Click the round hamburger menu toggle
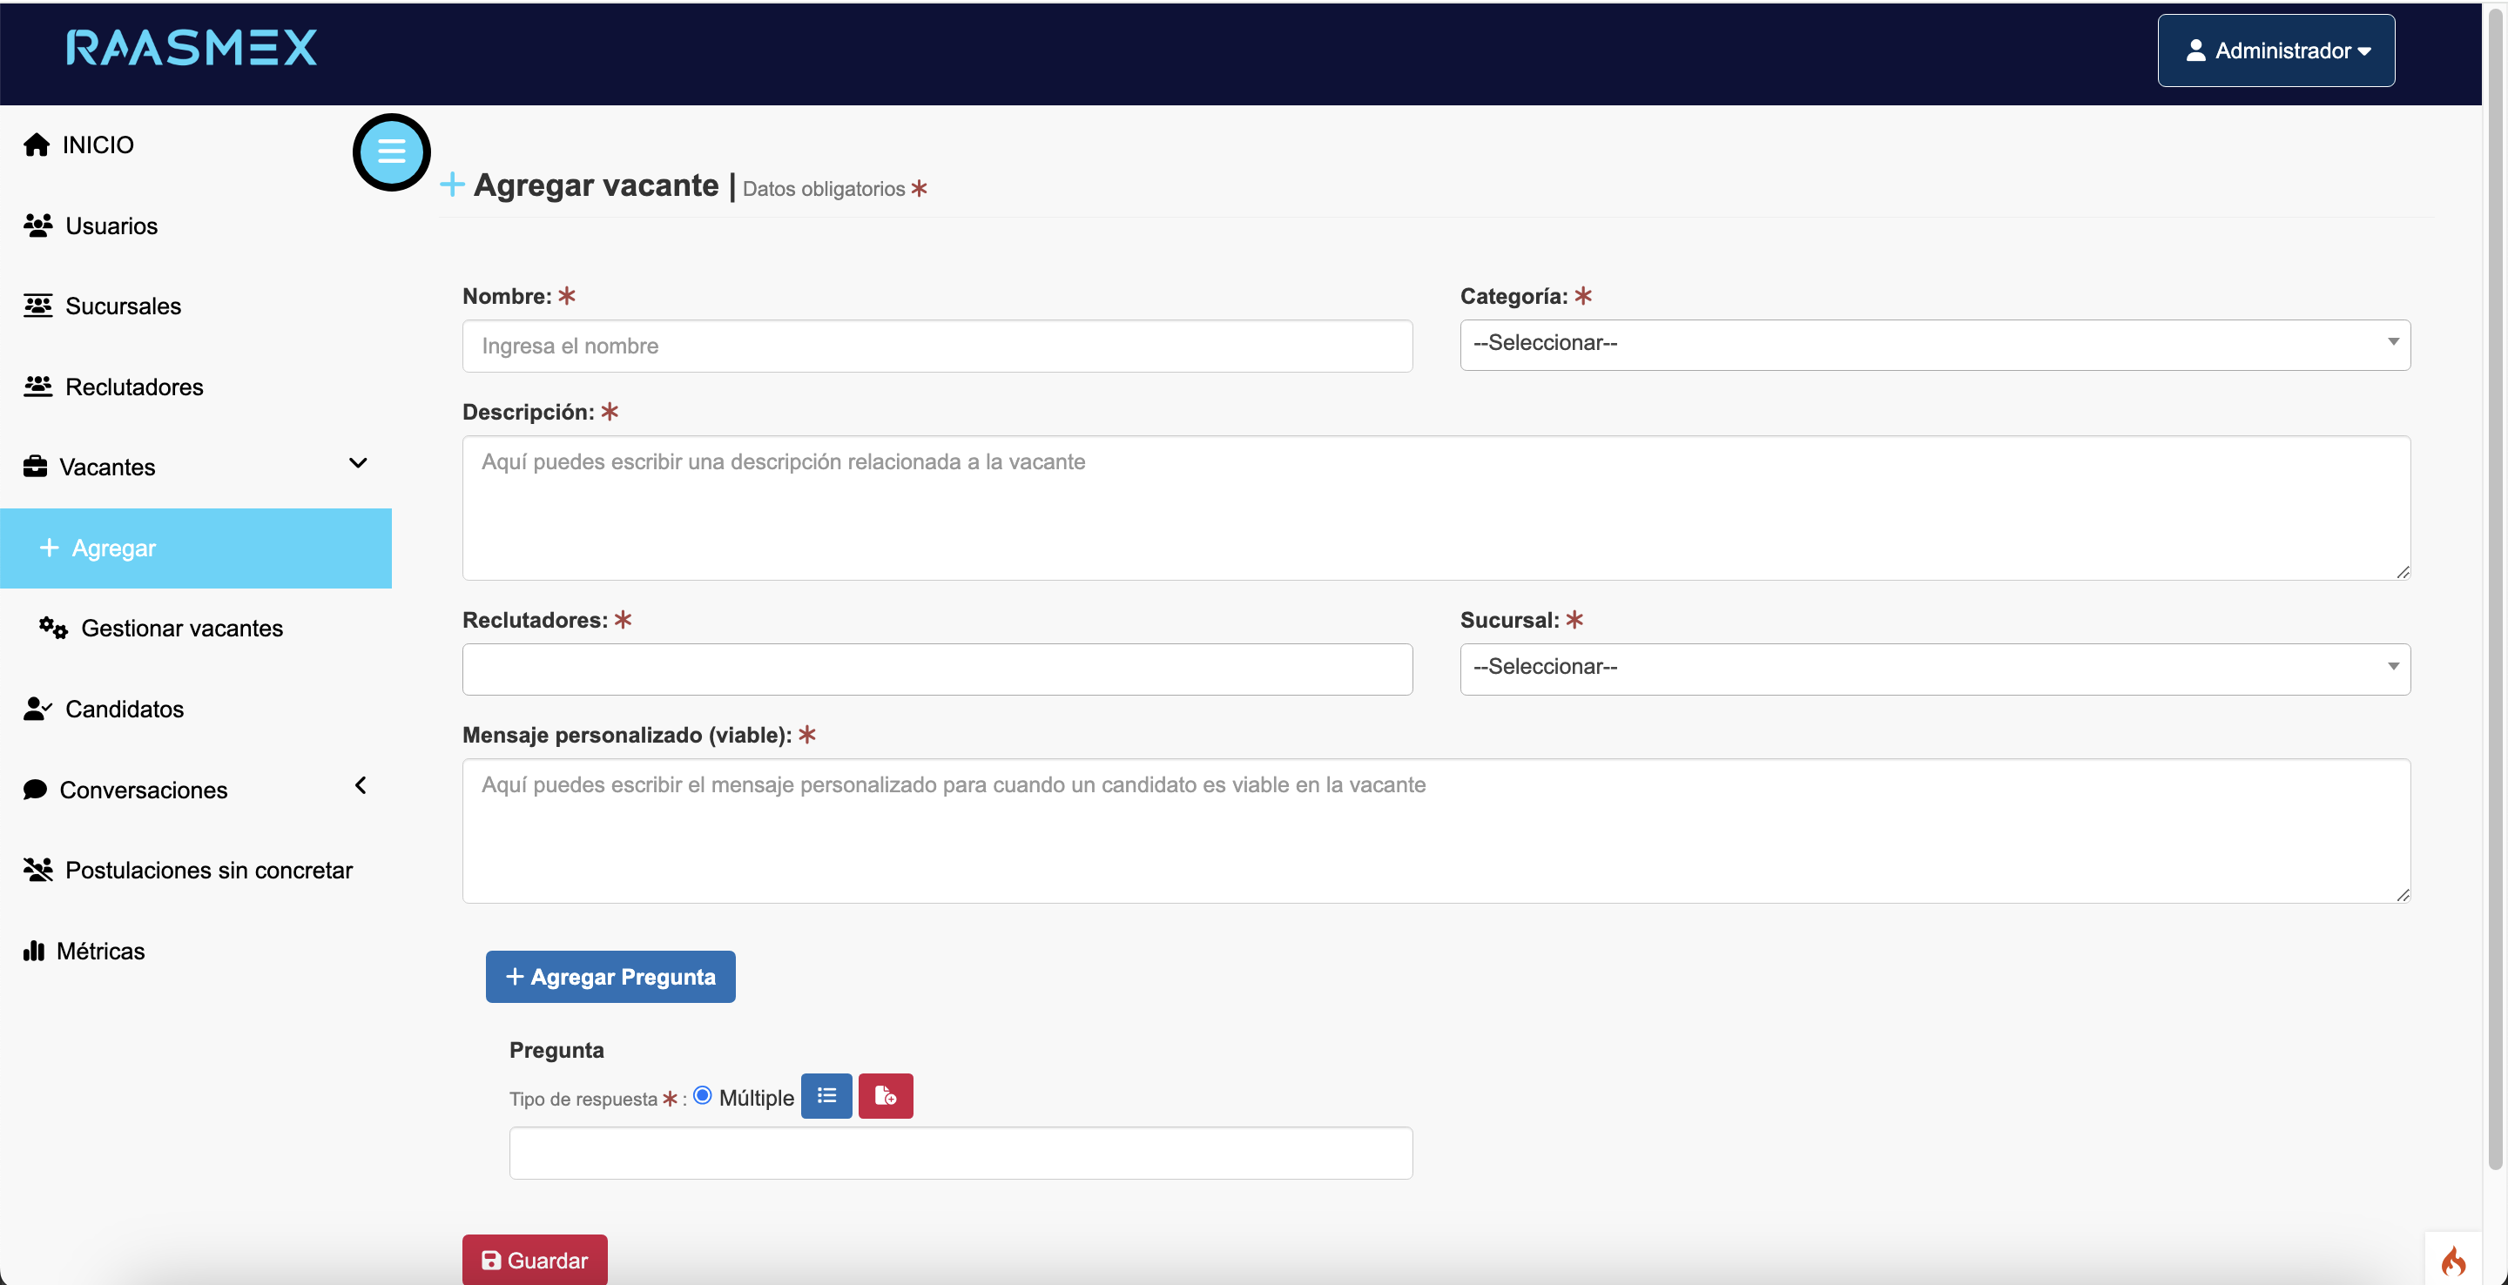The width and height of the screenshot is (2508, 1285). 391,151
